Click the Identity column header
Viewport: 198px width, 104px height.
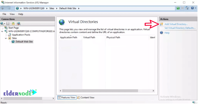pyautogui.click(x=152, y=37)
